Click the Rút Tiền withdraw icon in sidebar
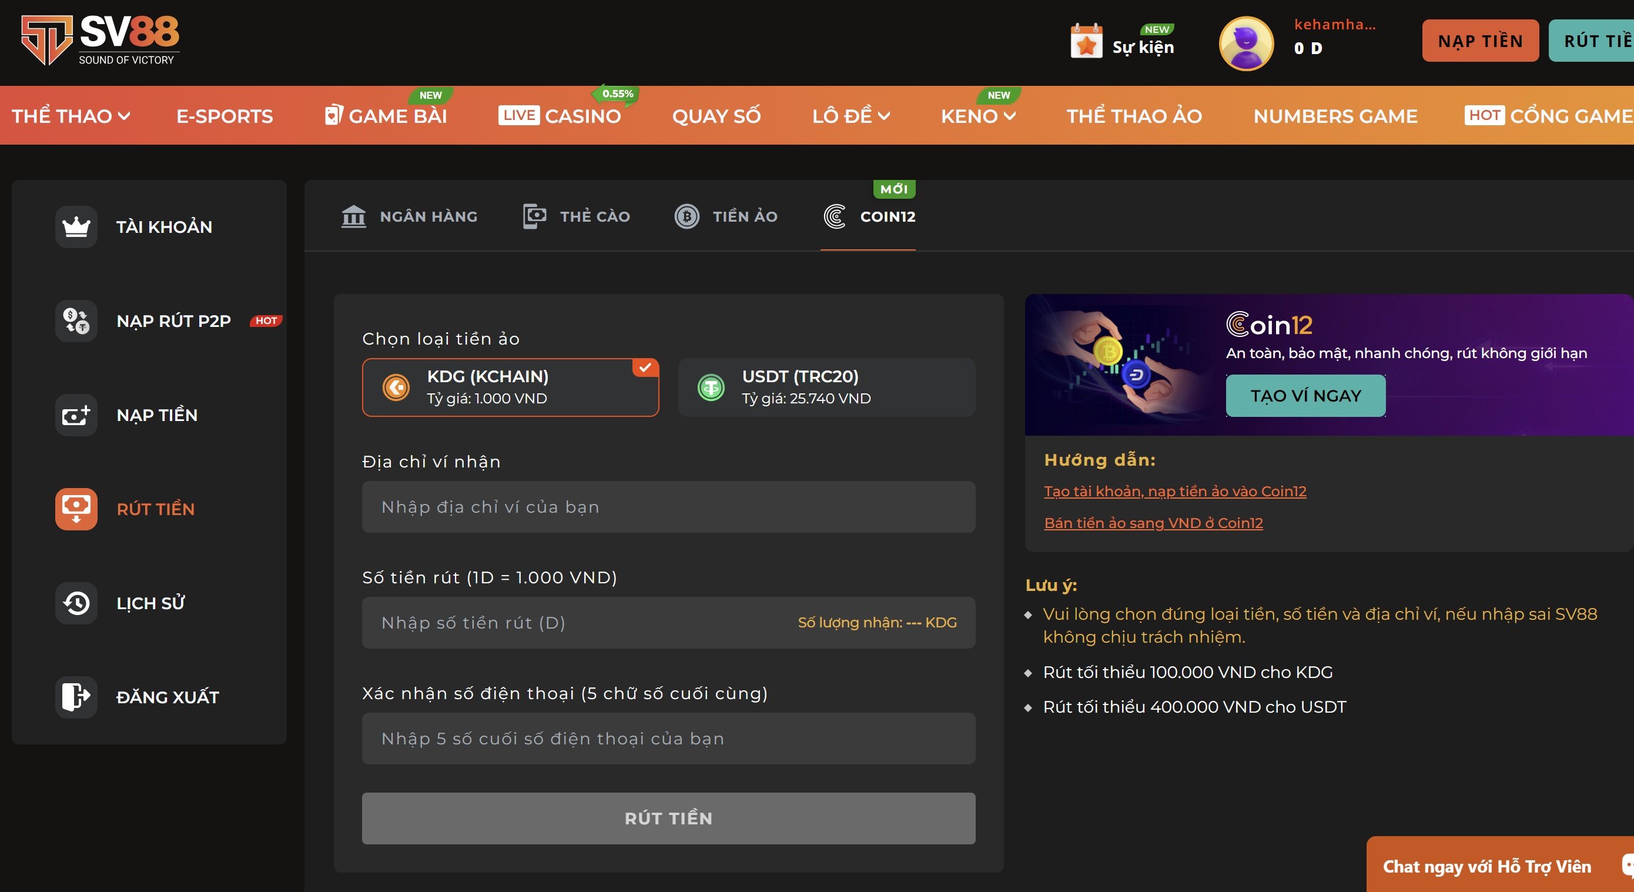Screen dimensions: 1634x892 tap(76, 509)
